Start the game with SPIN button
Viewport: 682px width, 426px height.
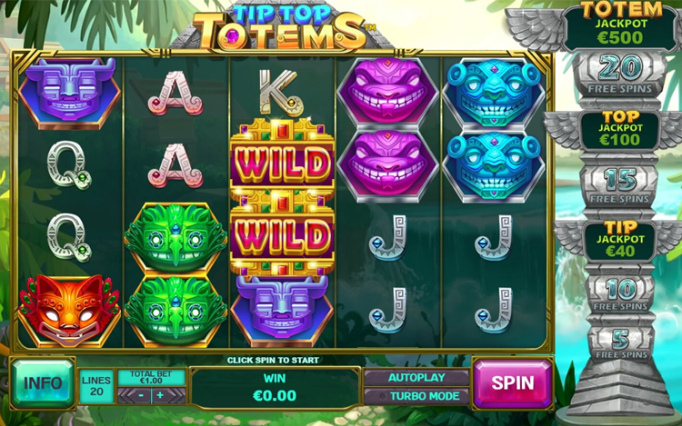point(512,383)
